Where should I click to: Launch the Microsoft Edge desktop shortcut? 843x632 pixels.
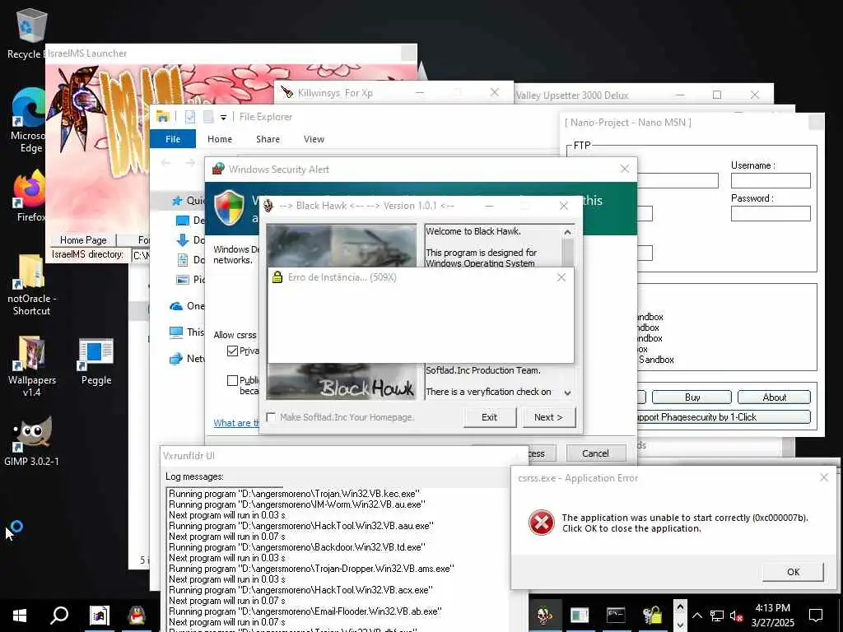click(30, 108)
